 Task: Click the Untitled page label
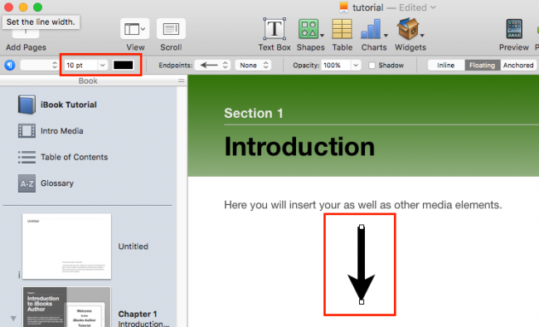[x=134, y=246]
